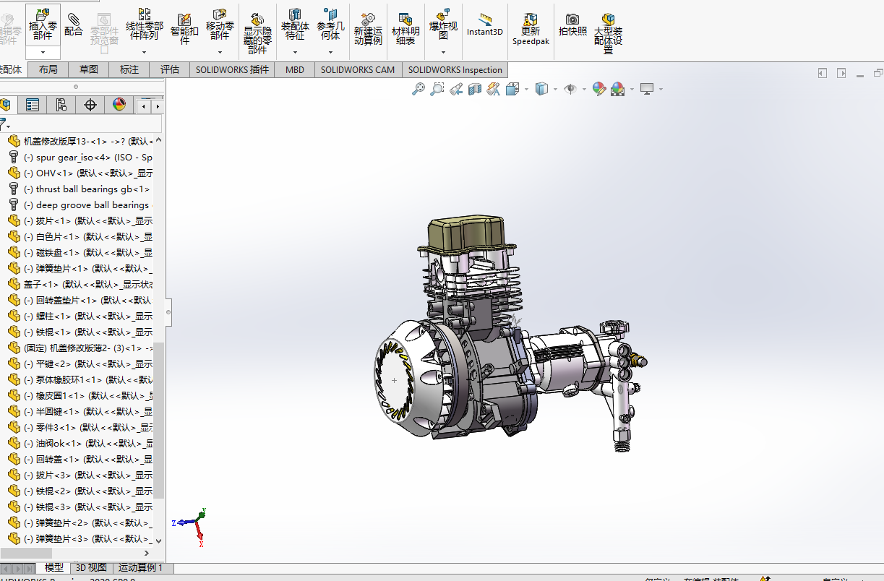Image resolution: width=884 pixels, height=581 pixels.
Task: Click the Zoom to Fit magnifier icon
Action: (x=418, y=89)
